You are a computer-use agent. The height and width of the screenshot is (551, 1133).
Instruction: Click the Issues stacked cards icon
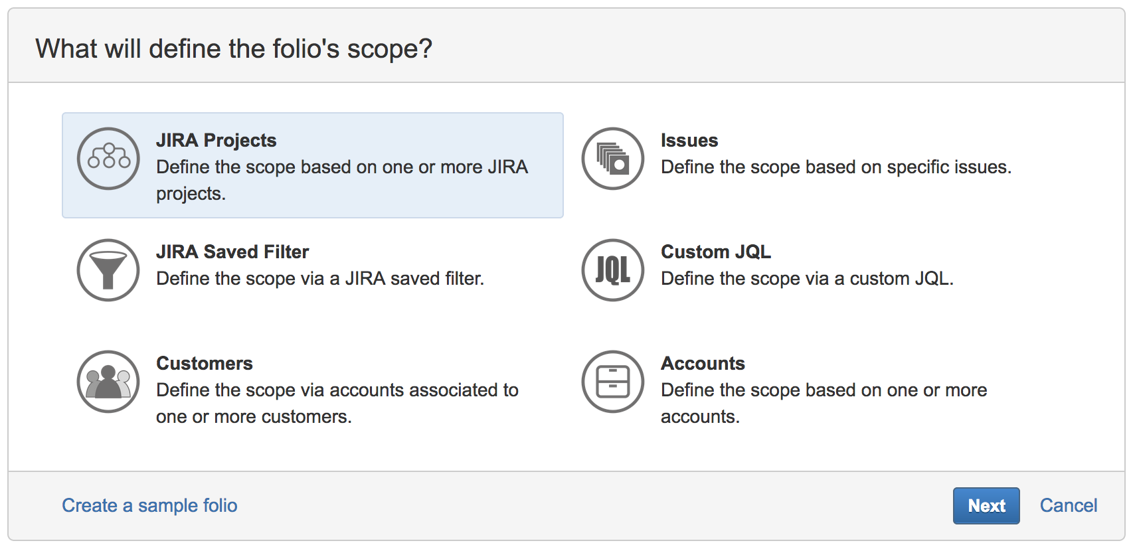[612, 159]
